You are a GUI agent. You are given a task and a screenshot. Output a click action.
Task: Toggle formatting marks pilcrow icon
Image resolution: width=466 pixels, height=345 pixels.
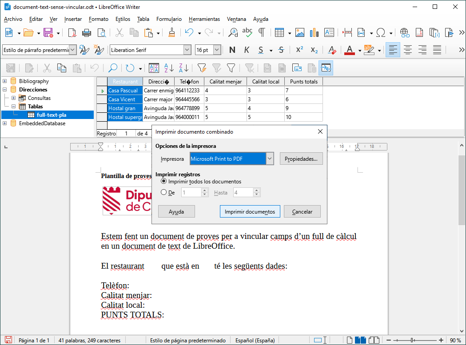262,33
